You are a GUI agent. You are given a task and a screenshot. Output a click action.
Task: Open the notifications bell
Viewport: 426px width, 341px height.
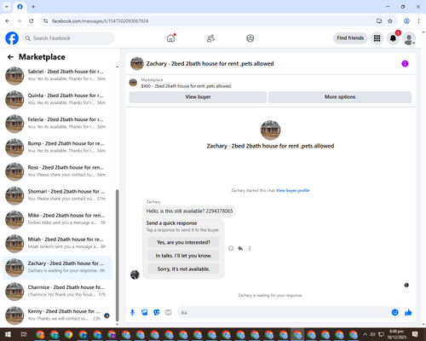pos(393,38)
